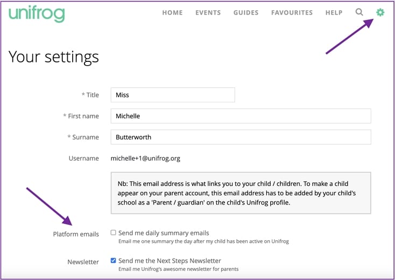Open FAVOURITES in the top navigation
This screenshot has height=280, width=395.
pyautogui.click(x=292, y=13)
